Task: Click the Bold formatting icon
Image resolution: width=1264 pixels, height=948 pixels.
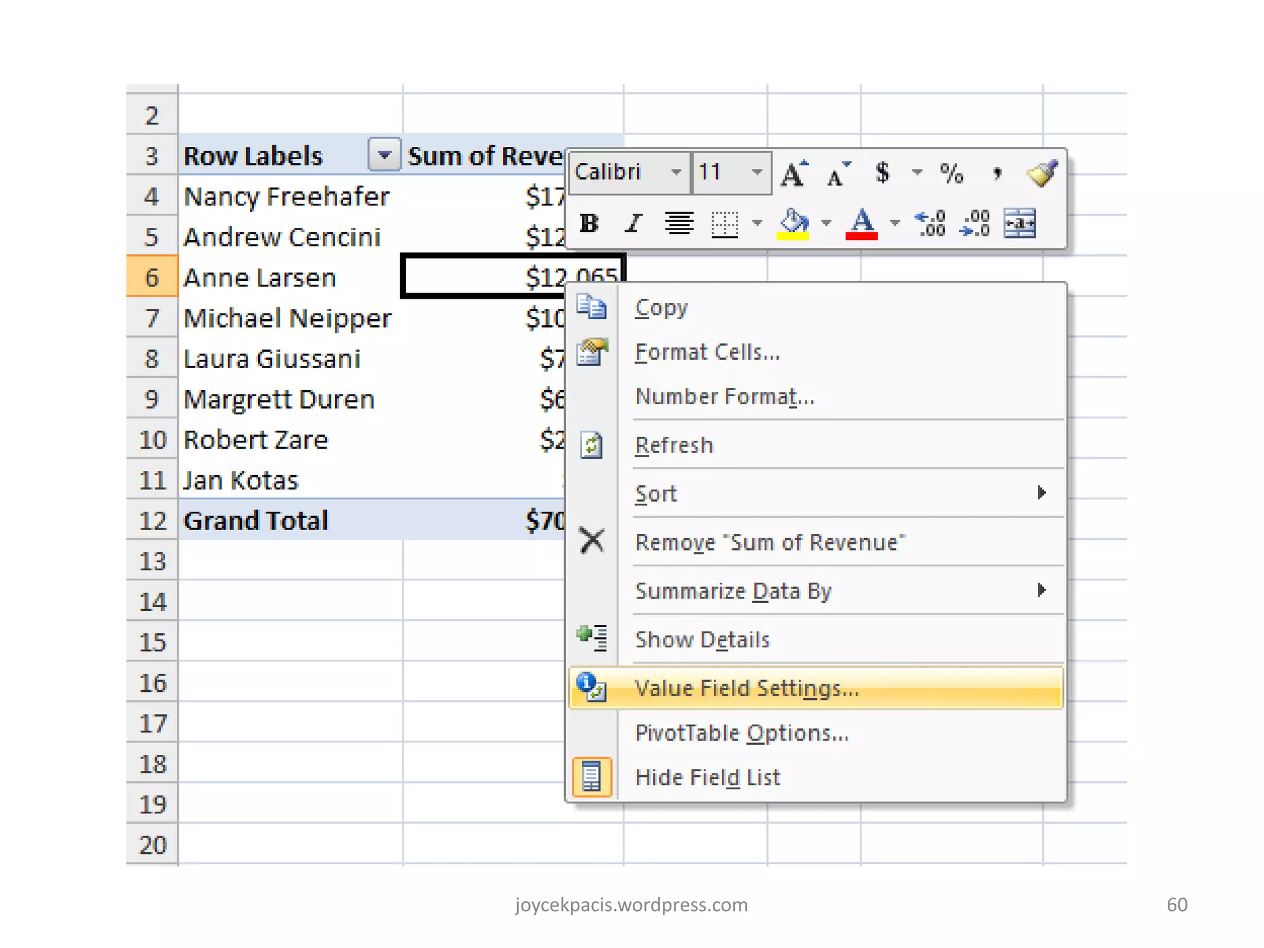Action: coord(589,223)
